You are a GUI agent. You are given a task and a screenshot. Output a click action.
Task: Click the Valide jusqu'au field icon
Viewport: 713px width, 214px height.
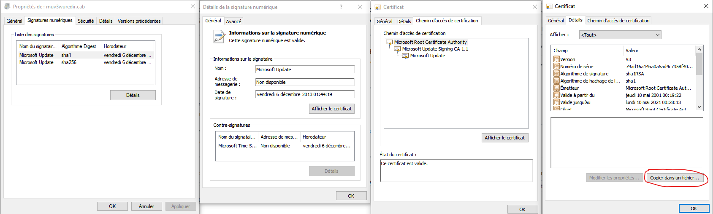coord(556,102)
